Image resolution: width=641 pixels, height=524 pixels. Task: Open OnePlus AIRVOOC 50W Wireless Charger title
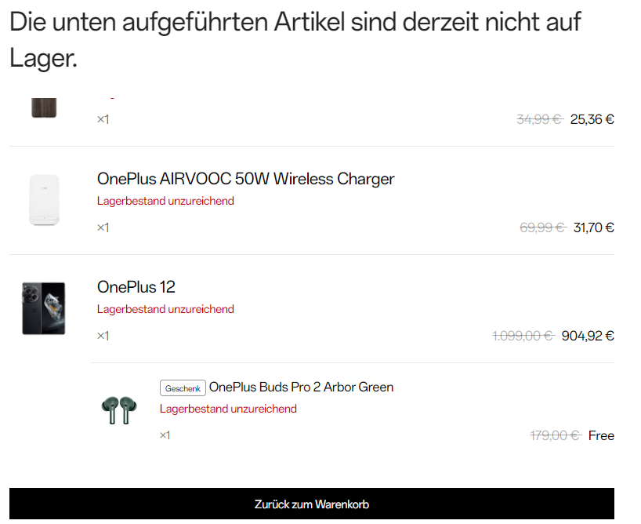tap(245, 179)
